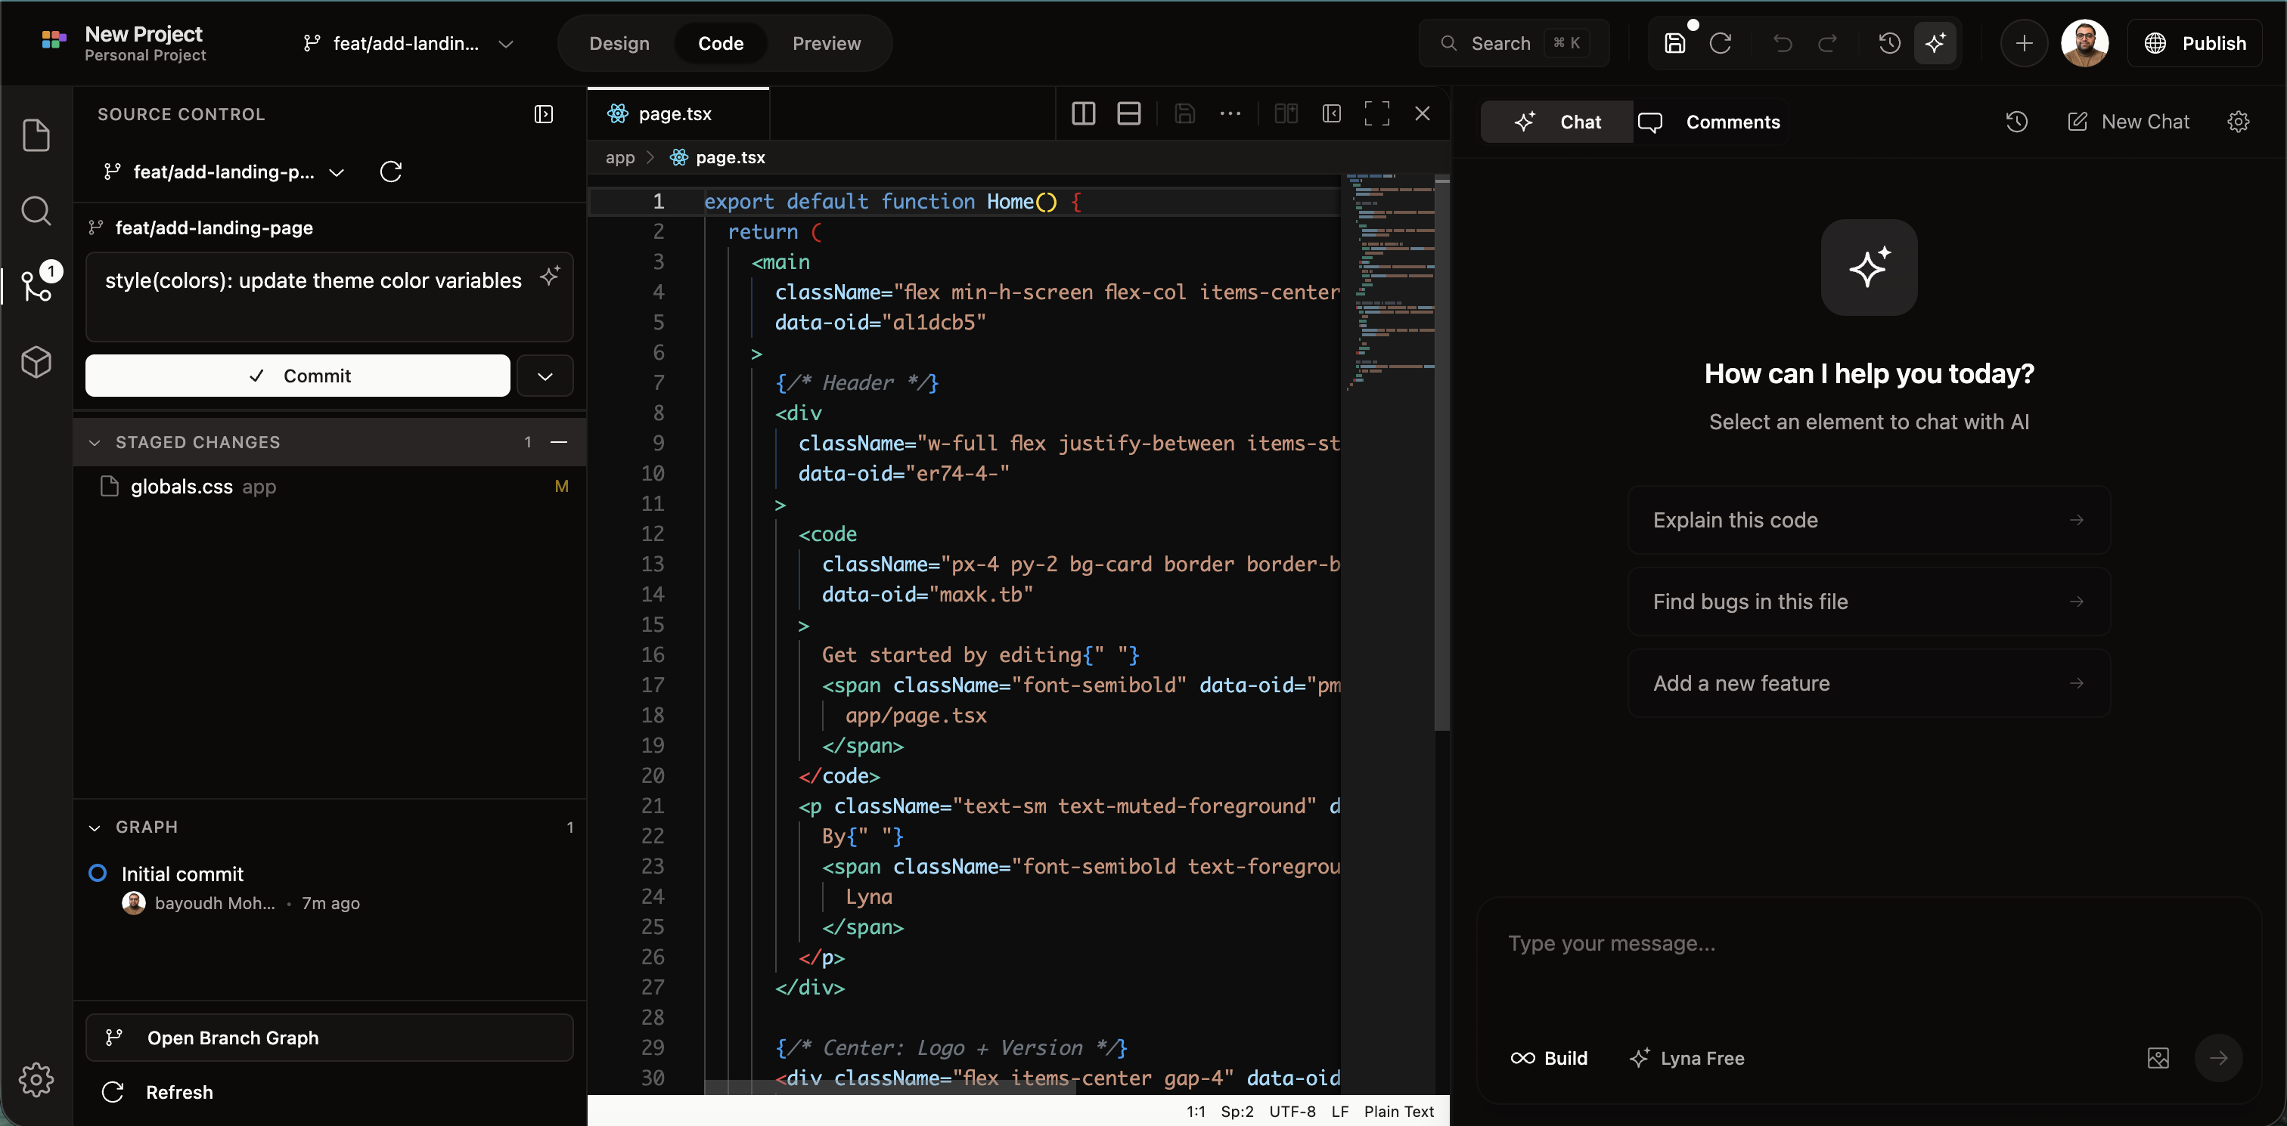Screen dimensions: 2287x1126
Task: Open version history via the clock icon
Action: coord(1889,42)
